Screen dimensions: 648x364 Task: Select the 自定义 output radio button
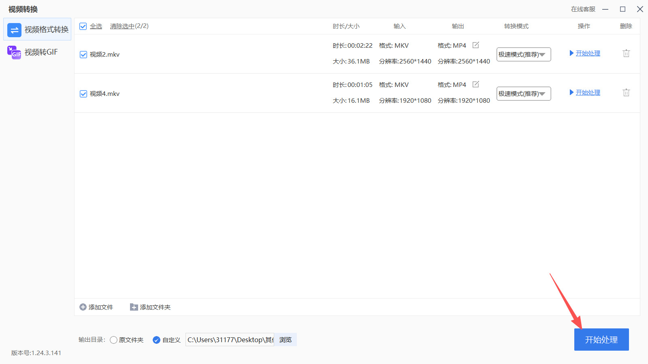pyautogui.click(x=156, y=340)
